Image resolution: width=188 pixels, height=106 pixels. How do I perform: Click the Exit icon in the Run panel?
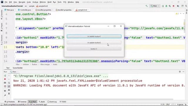5,86
